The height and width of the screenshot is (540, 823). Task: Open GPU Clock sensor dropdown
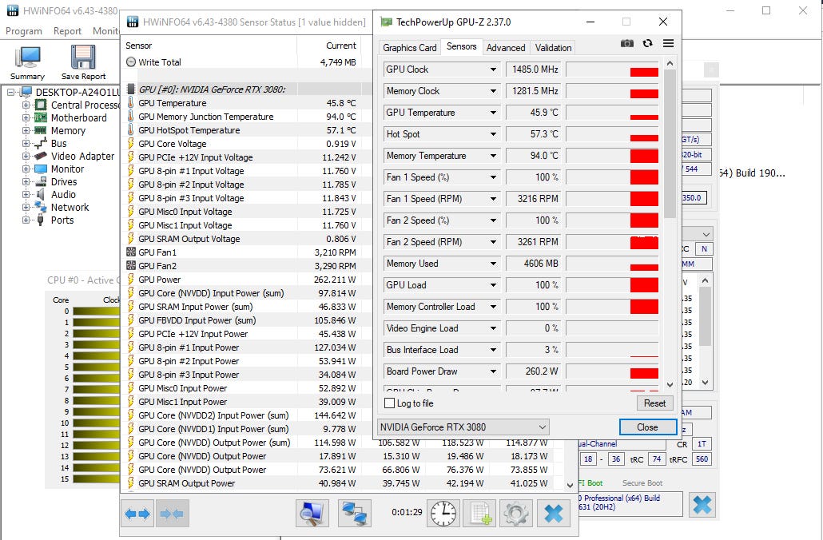coord(493,69)
